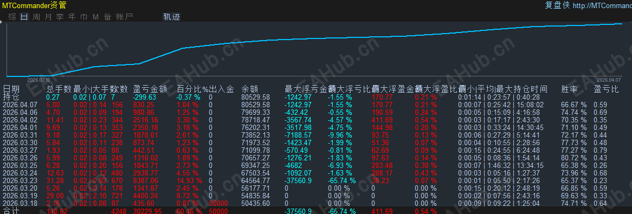Image resolution: width=632 pixels, height=214 pixels.
Task: Click the 77.73 % win rate
Action: click(x=573, y=142)
